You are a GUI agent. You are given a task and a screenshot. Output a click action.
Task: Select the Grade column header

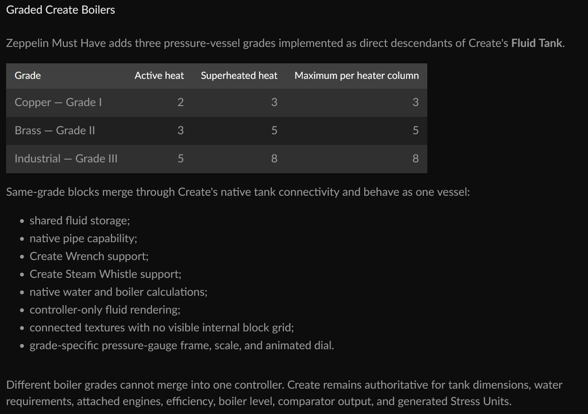28,76
